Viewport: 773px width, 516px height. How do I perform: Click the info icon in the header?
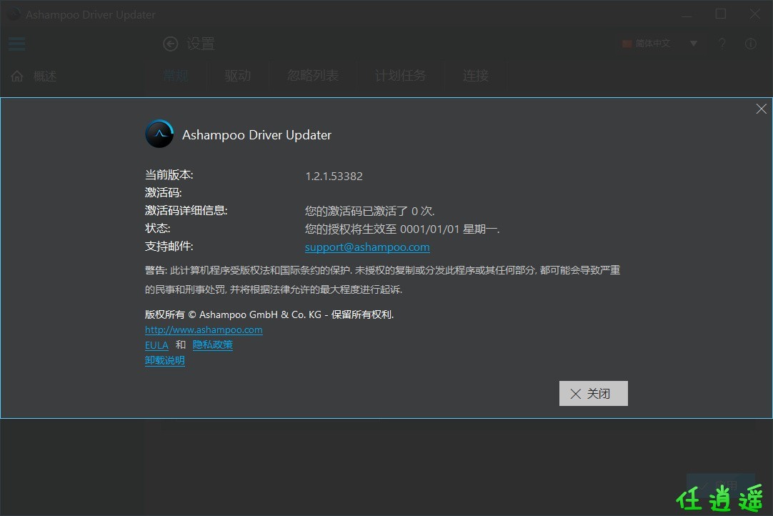pyautogui.click(x=751, y=44)
